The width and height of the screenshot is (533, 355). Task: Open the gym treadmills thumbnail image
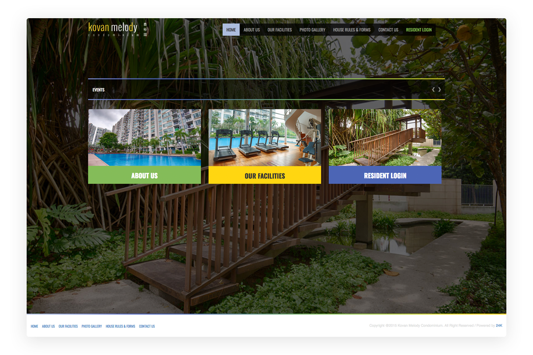pyautogui.click(x=265, y=138)
